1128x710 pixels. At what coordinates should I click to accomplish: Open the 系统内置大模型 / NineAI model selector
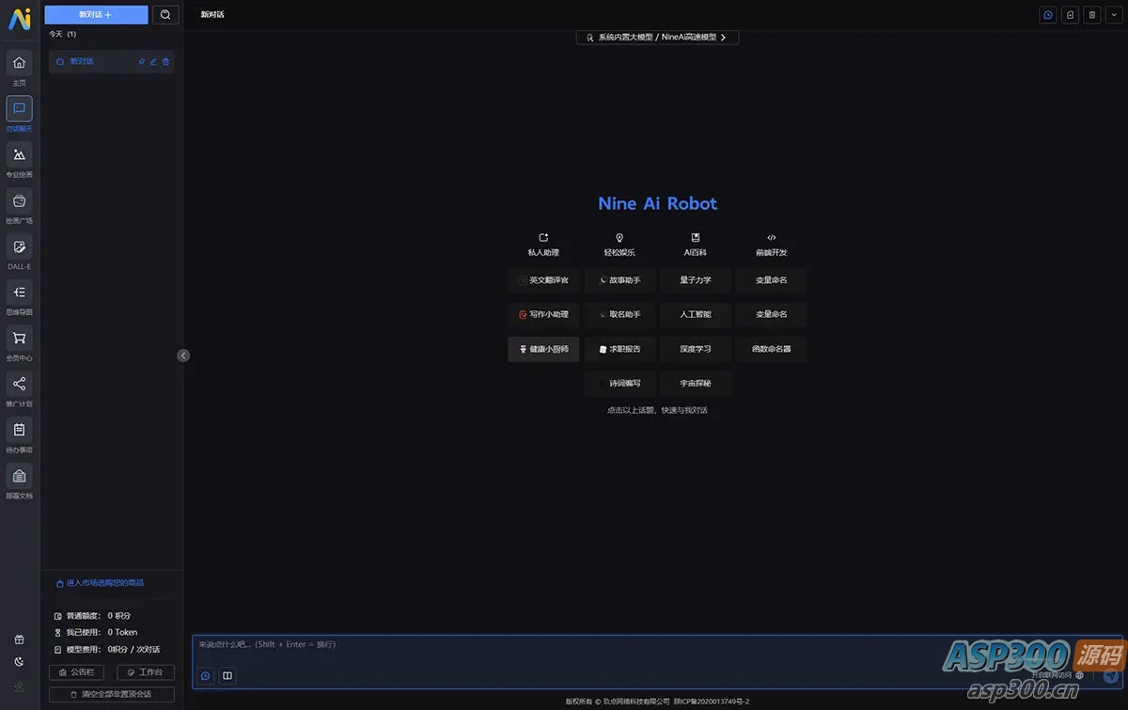(657, 38)
